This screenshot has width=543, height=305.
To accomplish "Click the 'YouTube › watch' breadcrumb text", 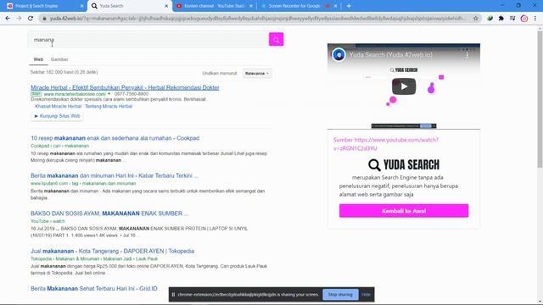I will (48, 221).
